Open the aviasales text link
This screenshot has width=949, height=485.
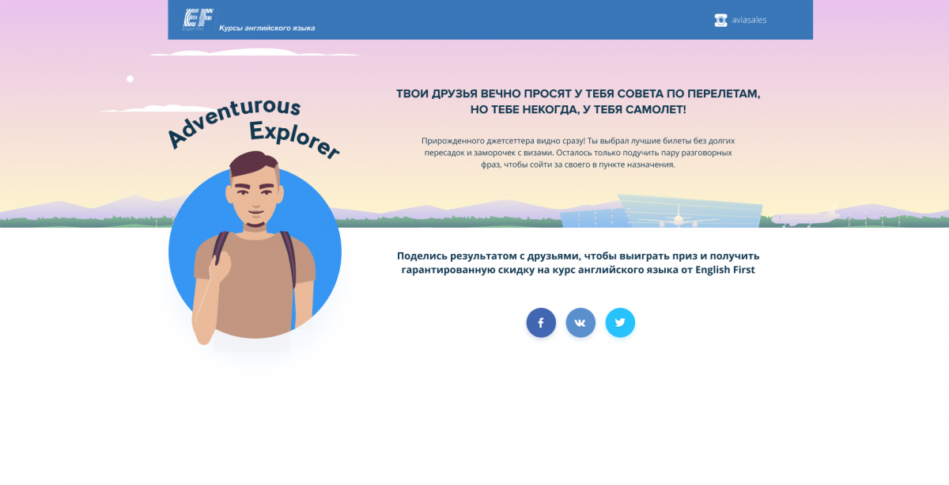(748, 20)
